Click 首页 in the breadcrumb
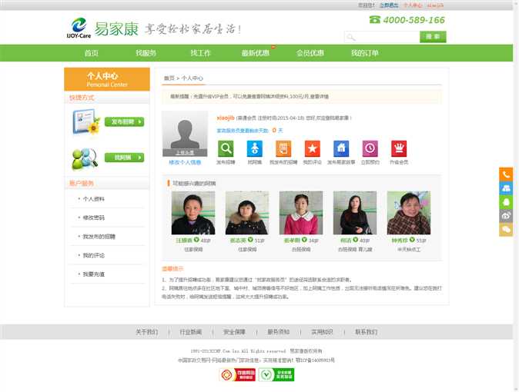This screenshot has height=392, width=519. pyautogui.click(x=169, y=78)
